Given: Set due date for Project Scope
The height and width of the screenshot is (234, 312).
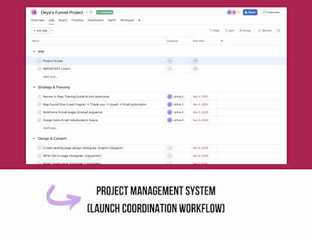Looking at the screenshot, I should [195, 61].
